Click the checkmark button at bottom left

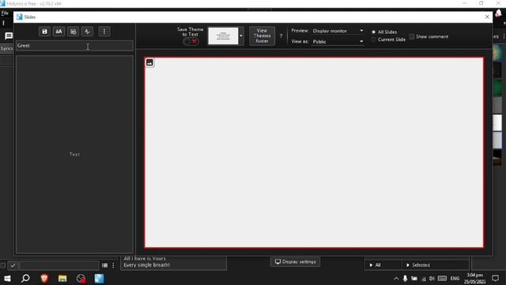click(x=13, y=265)
